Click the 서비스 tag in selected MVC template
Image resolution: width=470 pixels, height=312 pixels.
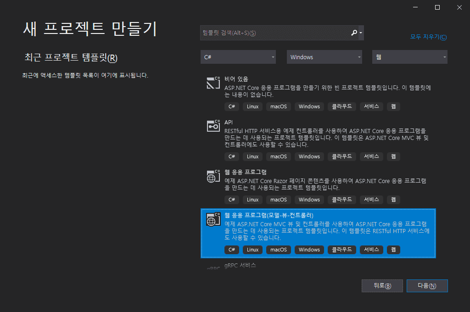click(371, 250)
